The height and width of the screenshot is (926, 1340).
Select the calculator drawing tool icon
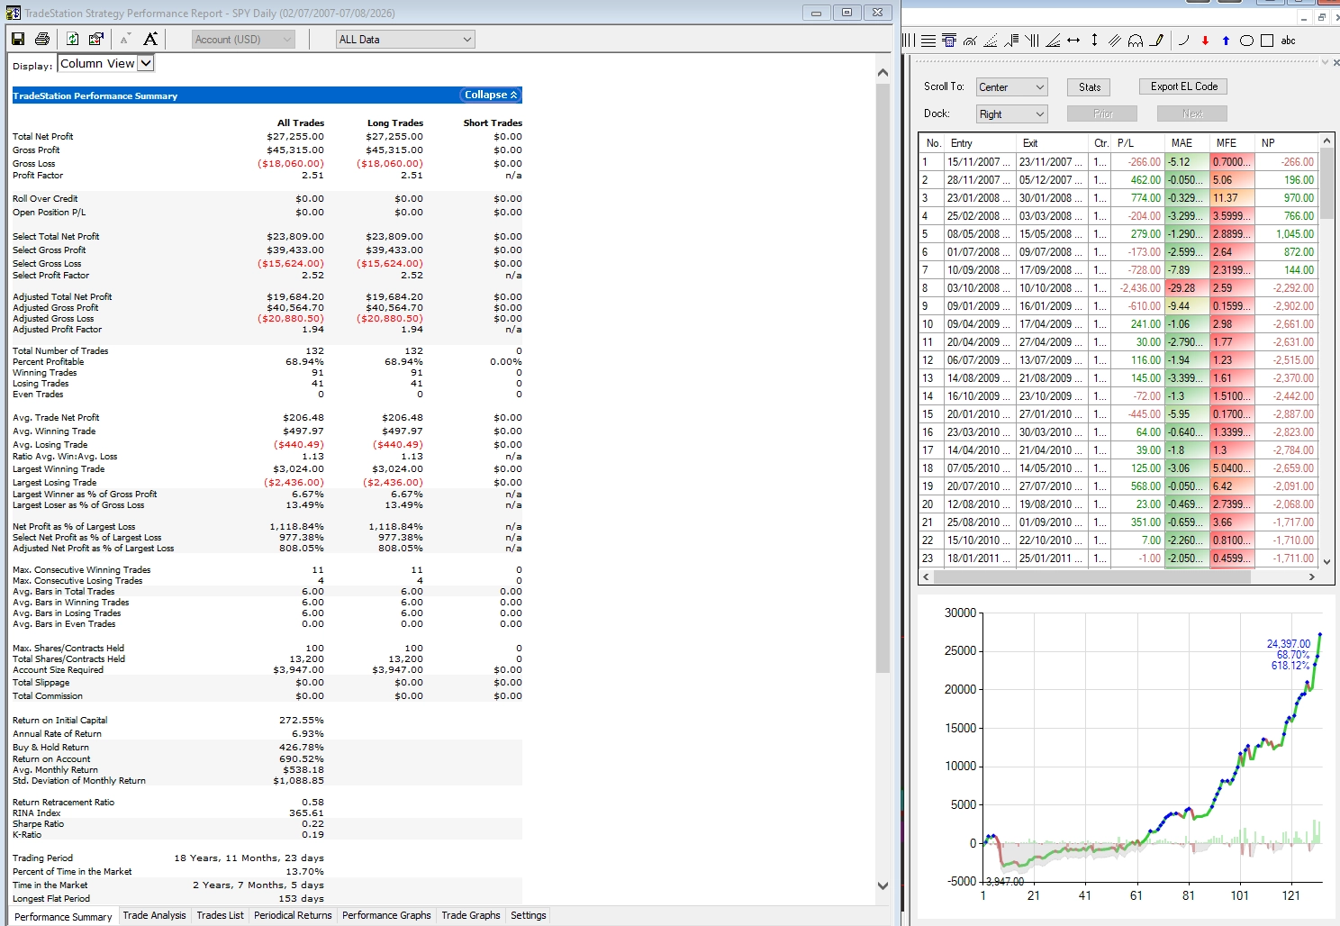click(x=949, y=41)
